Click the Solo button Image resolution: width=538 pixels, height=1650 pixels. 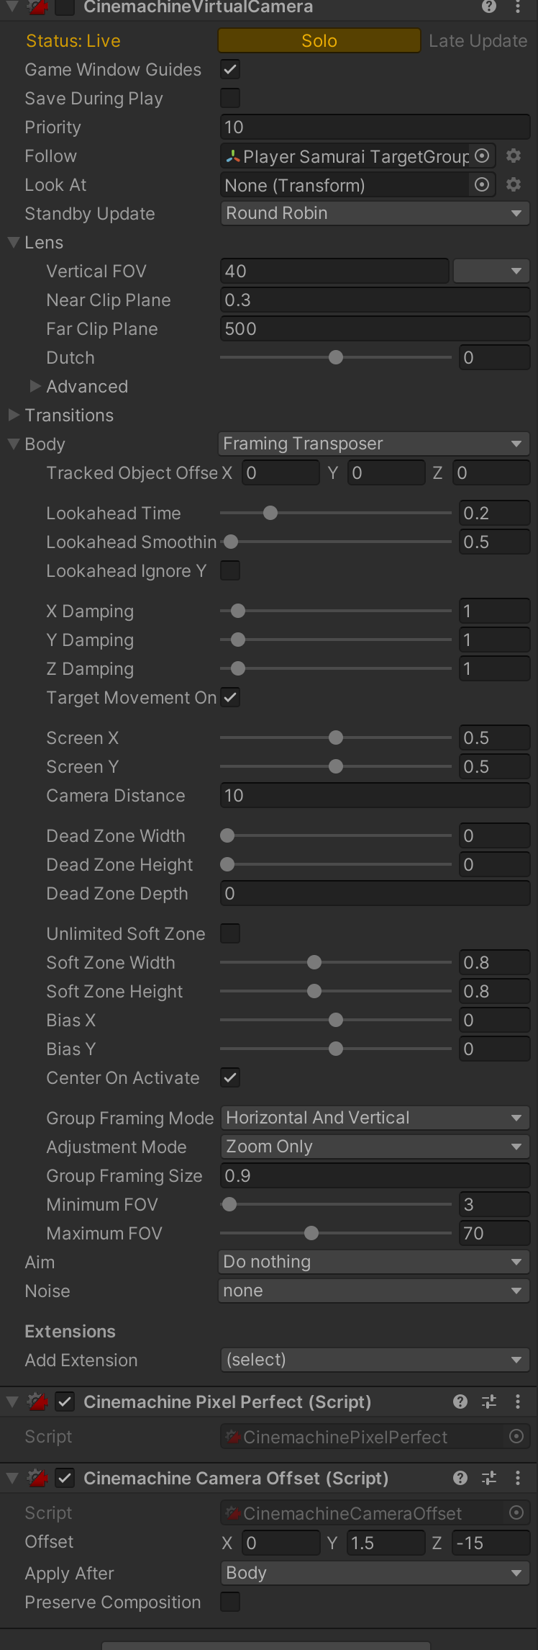319,40
